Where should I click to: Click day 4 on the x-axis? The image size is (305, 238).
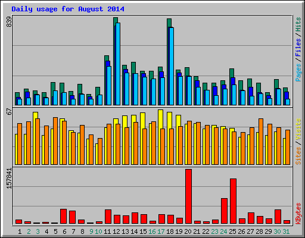point(46,231)
